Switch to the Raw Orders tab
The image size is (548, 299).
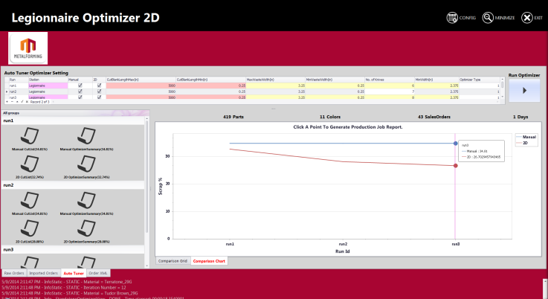pos(14,273)
